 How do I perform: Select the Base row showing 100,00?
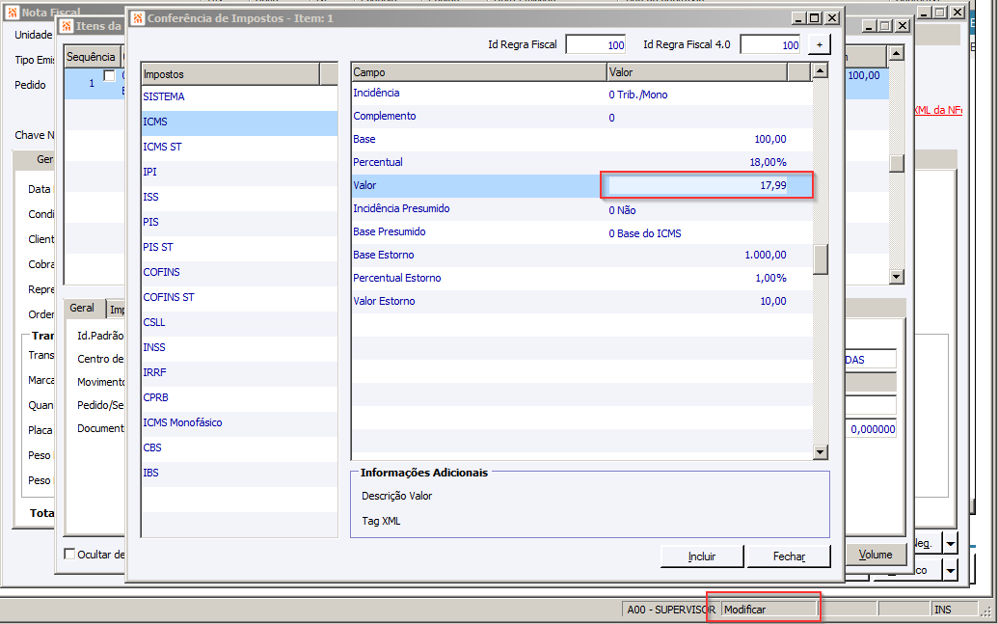(581, 140)
